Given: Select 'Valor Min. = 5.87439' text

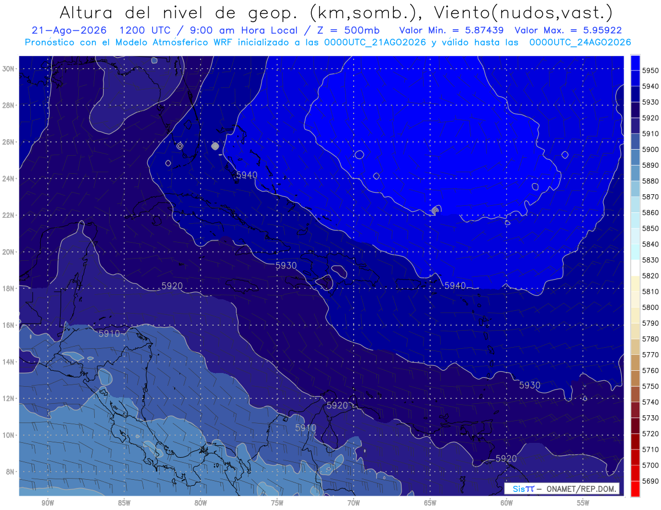Looking at the screenshot, I should coord(453,30).
